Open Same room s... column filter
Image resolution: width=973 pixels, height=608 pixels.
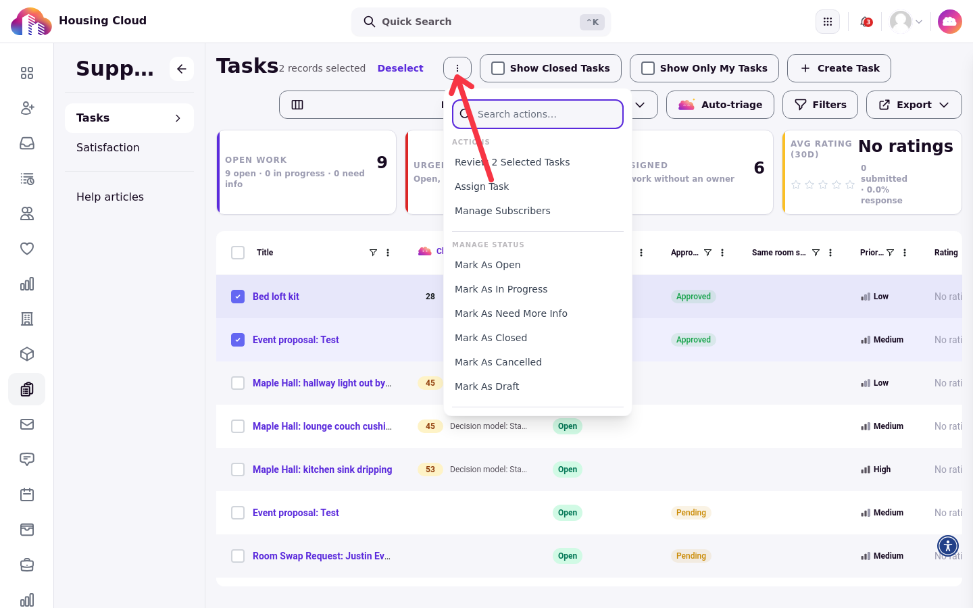816,253
